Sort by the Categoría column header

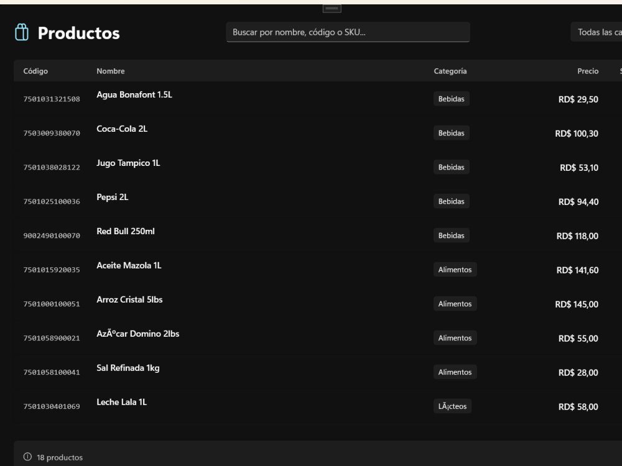coord(450,71)
